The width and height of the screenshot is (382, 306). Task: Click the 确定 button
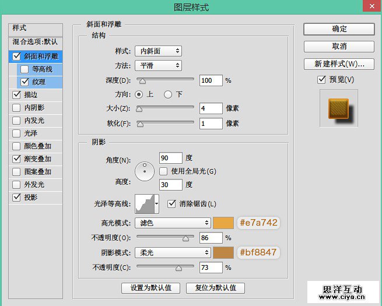339,29
